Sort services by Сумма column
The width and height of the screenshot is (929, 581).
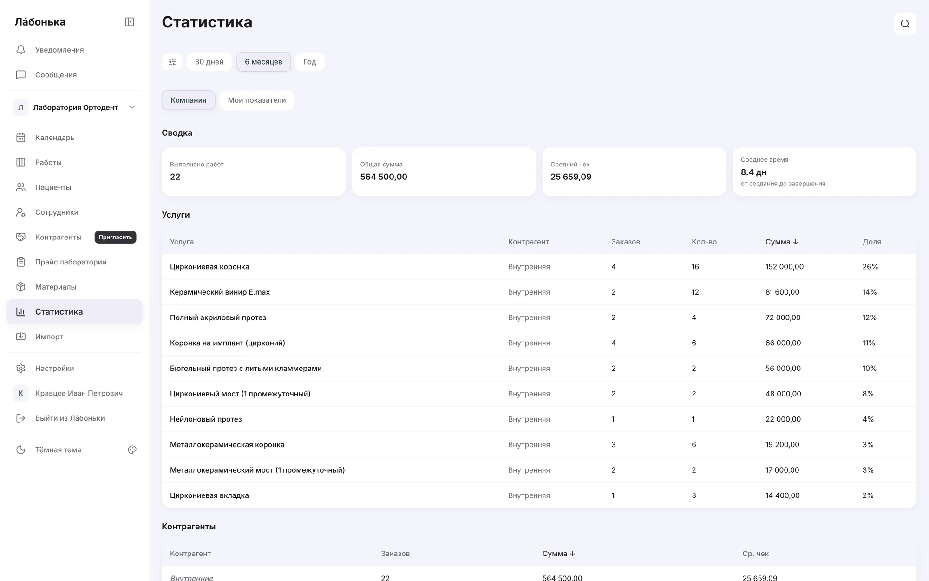pos(782,242)
